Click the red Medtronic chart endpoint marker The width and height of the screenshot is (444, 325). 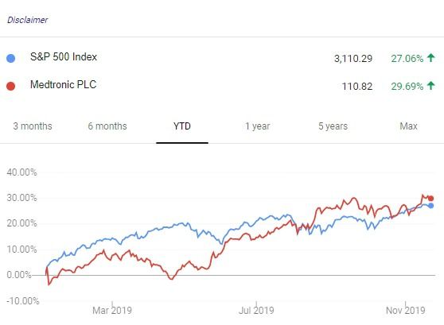430,199
